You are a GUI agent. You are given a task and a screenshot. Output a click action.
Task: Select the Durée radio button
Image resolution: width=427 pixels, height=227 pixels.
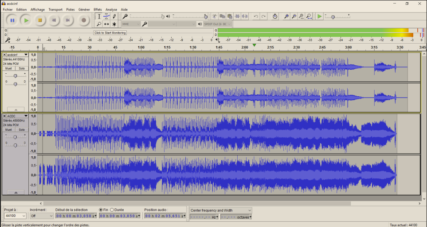111,210
